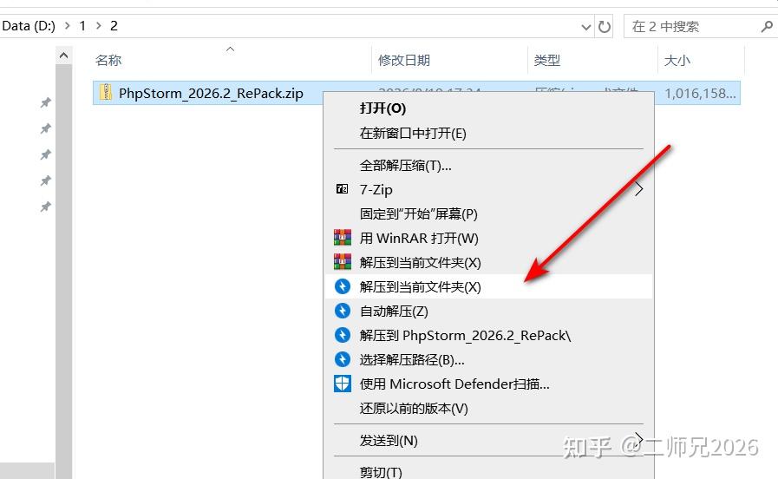This screenshot has width=778, height=479.
Task: Click WinRAR icon beside first 解压到当前文件夹(X)
Action: 343,262
